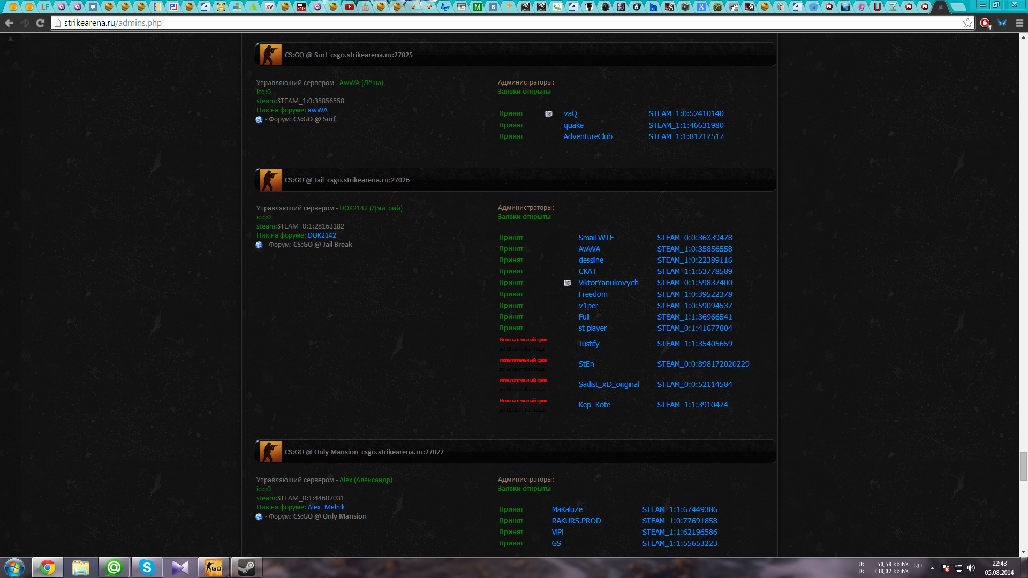
Task: Click admin name Kep_Kote
Action: (x=594, y=405)
